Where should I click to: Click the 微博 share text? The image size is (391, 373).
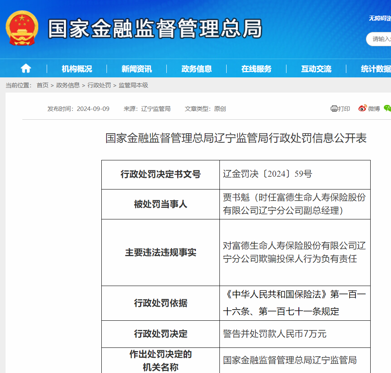(374, 109)
